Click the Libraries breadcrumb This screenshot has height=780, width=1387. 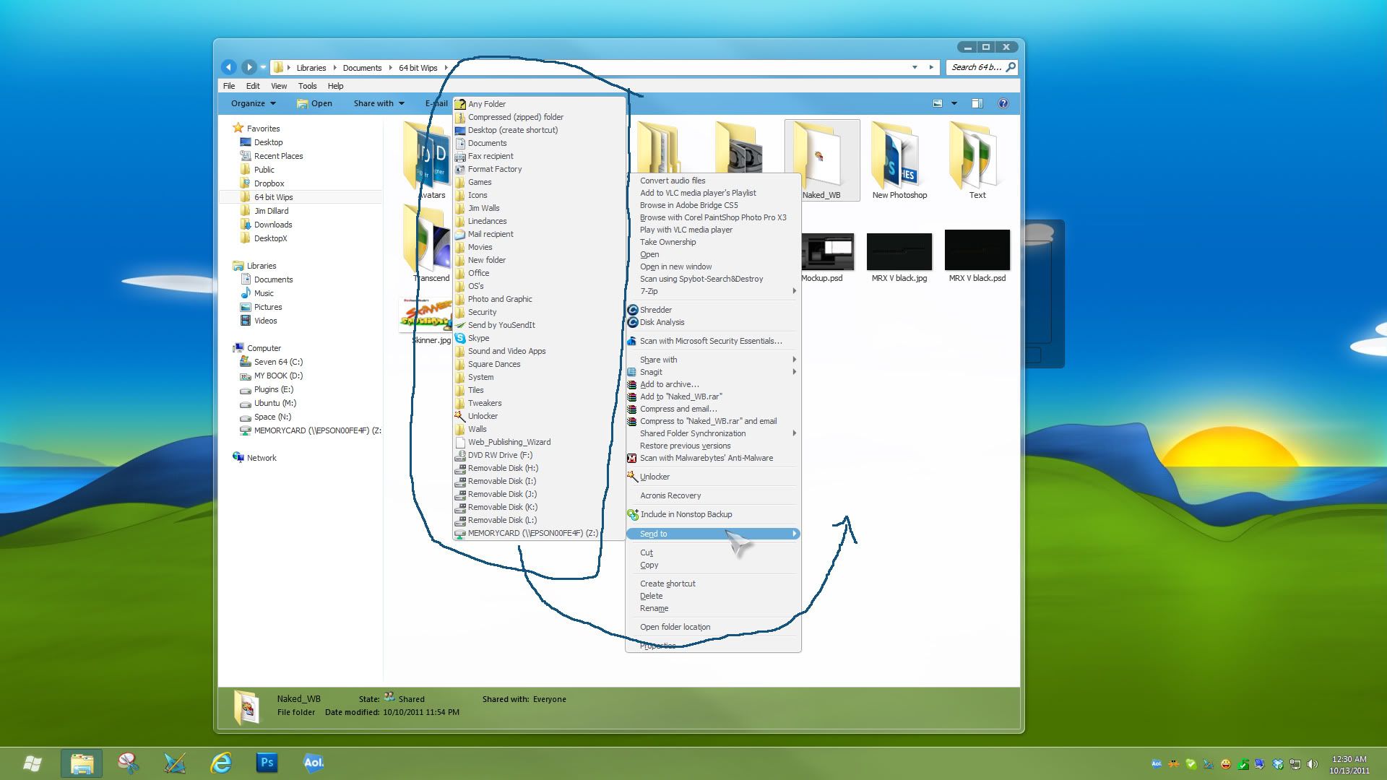(x=311, y=68)
